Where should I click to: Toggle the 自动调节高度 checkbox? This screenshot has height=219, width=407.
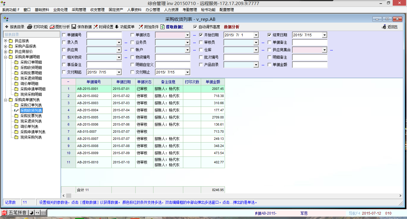pos(195,27)
